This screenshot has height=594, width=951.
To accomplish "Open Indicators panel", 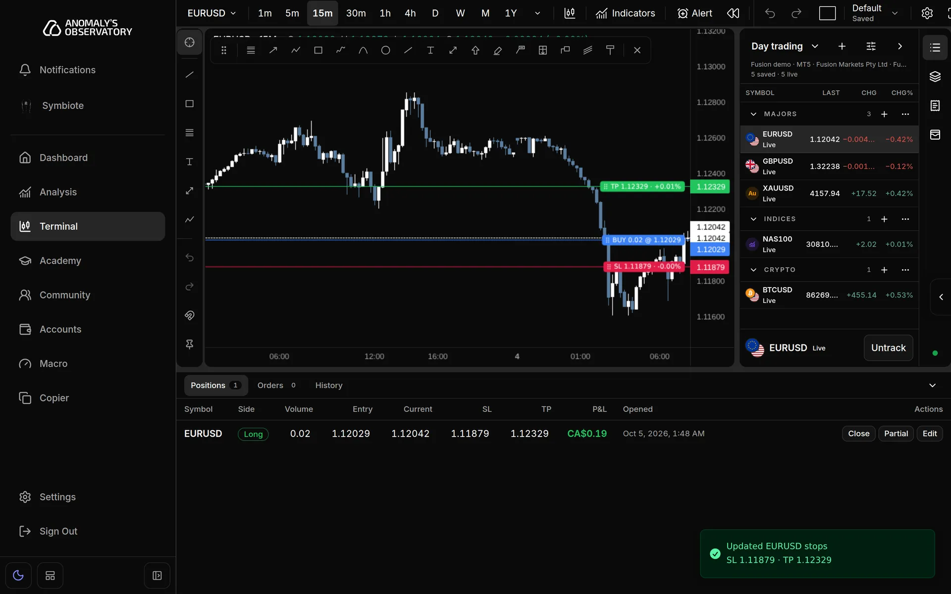I will [625, 13].
